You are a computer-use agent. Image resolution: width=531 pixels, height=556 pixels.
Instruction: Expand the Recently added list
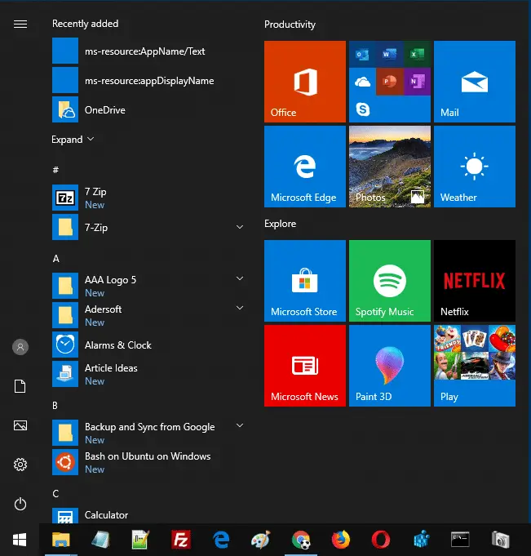(x=73, y=140)
